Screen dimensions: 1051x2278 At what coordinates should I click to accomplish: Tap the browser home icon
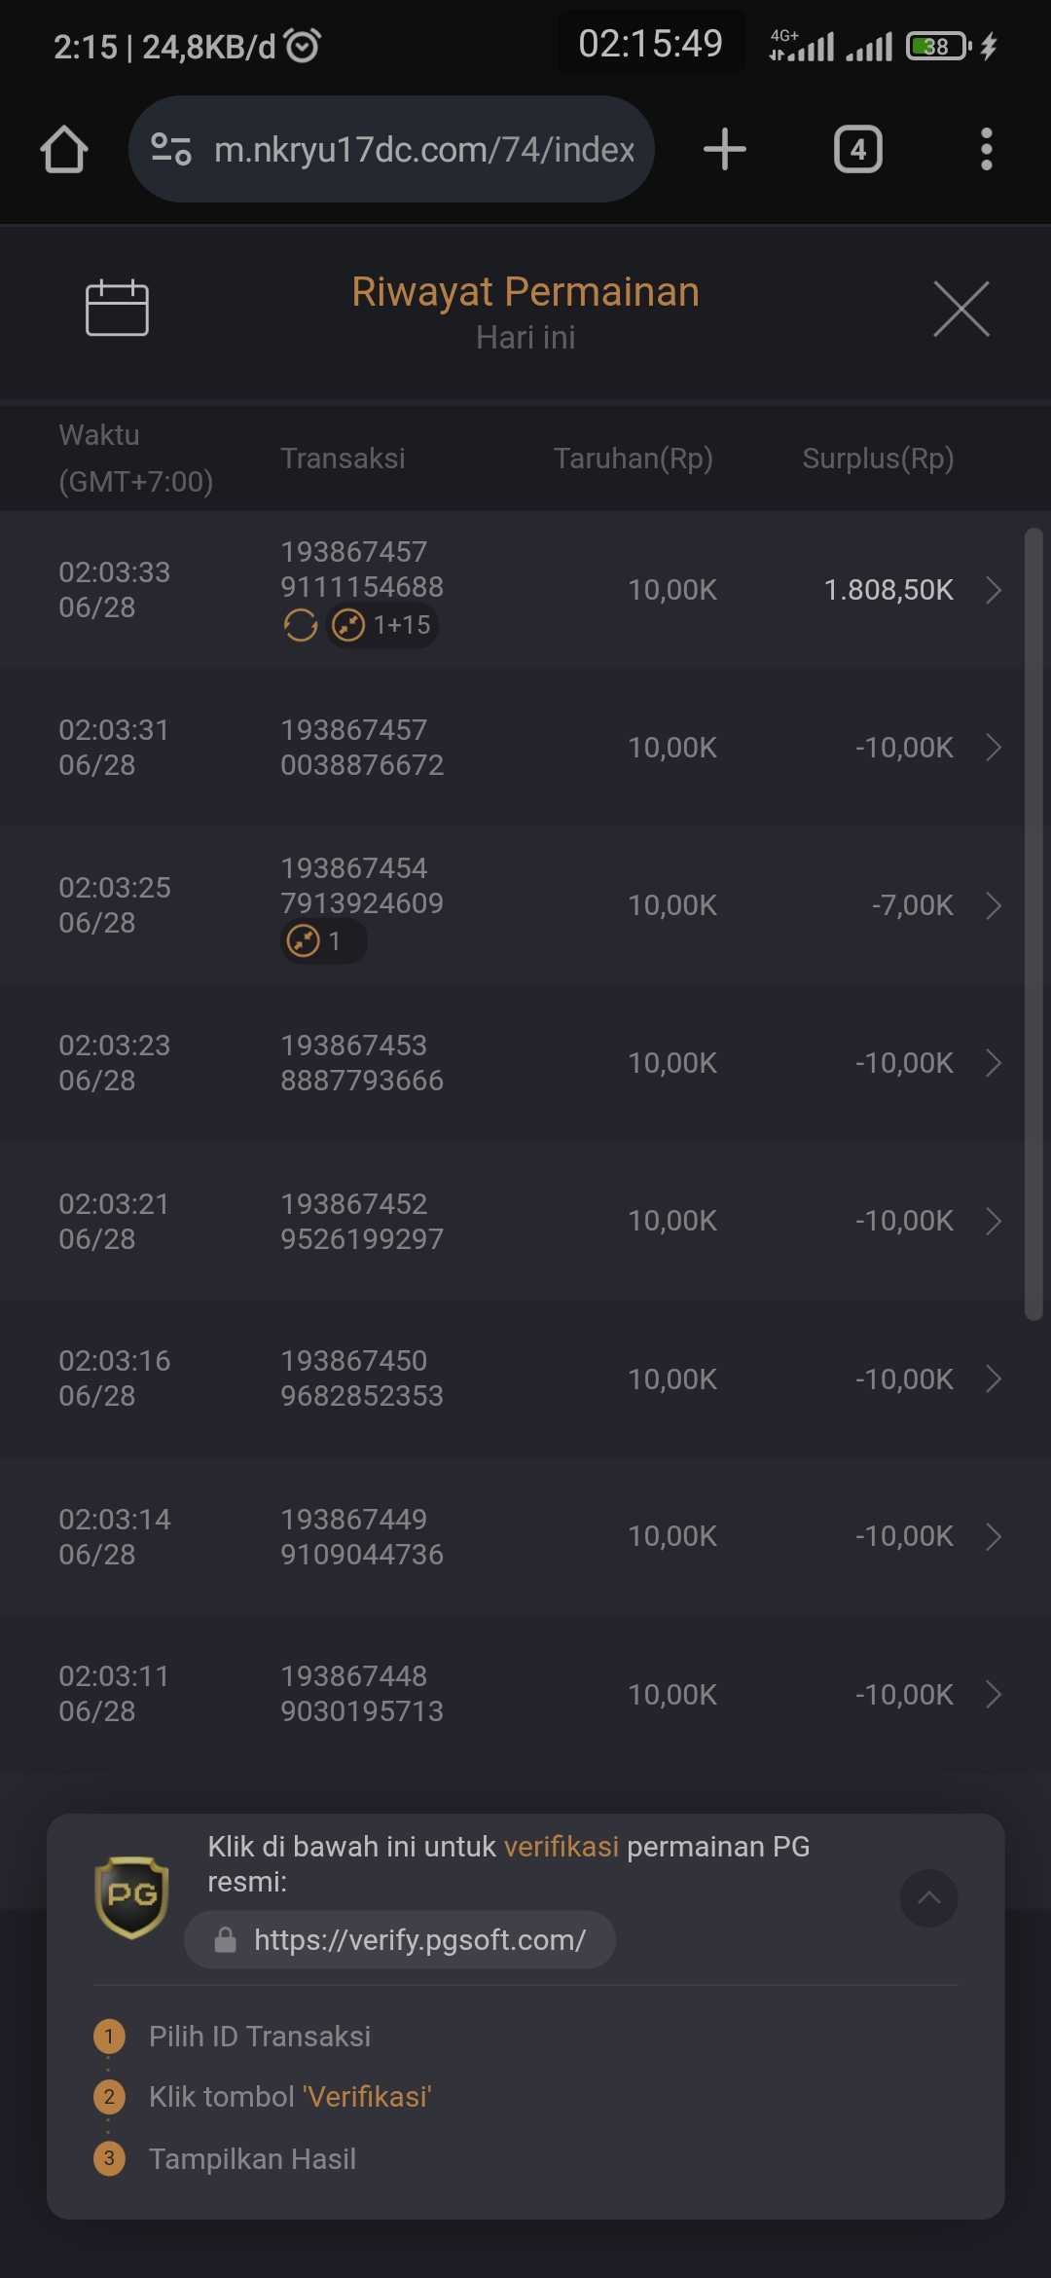(64, 149)
